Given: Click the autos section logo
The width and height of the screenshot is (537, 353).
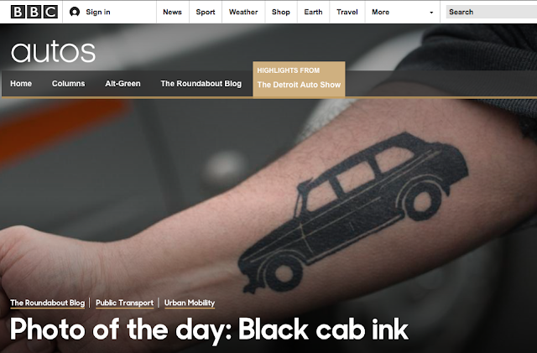Looking at the screenshot, I should [x=53, y=52].
